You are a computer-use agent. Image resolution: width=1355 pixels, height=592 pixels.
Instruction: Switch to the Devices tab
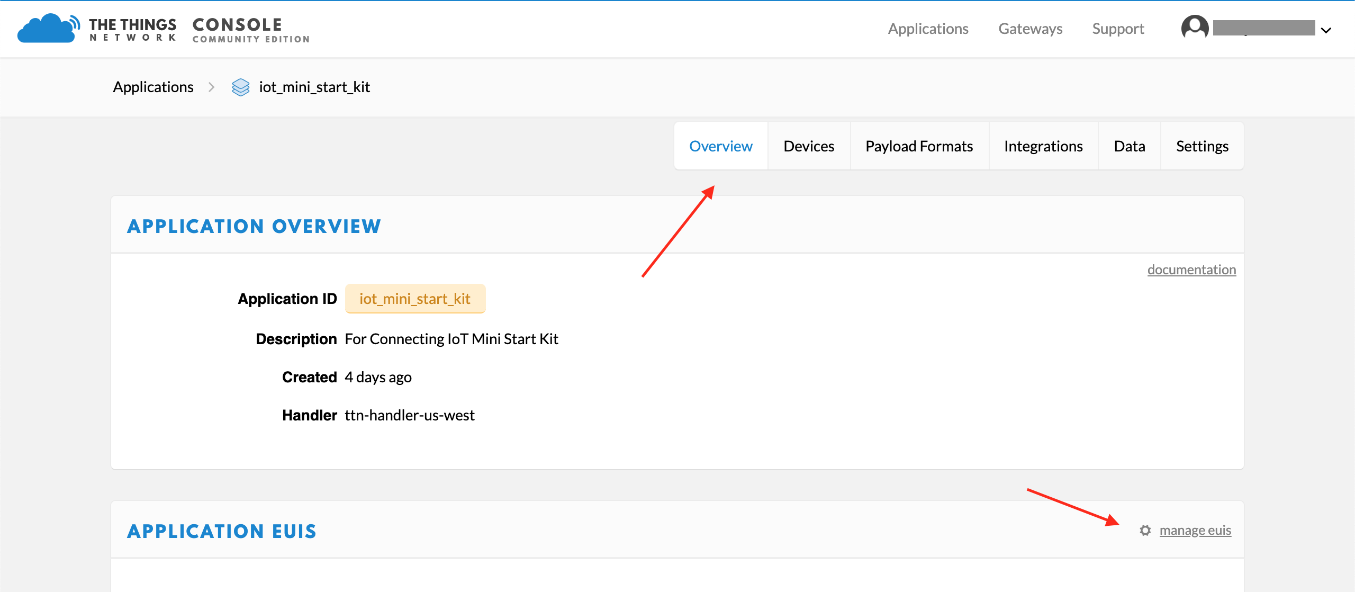(x=809, y=146)
